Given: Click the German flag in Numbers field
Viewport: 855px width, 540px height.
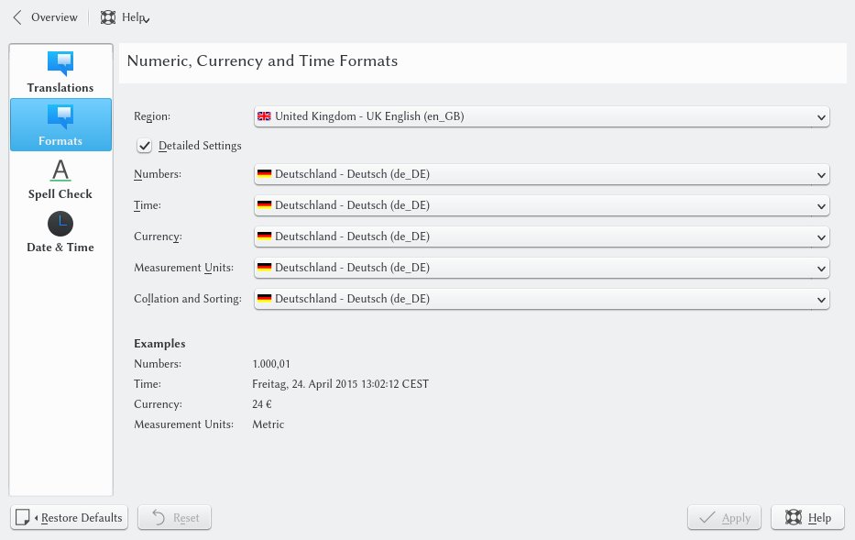Looking at the screenshot, I should (264, 174).
